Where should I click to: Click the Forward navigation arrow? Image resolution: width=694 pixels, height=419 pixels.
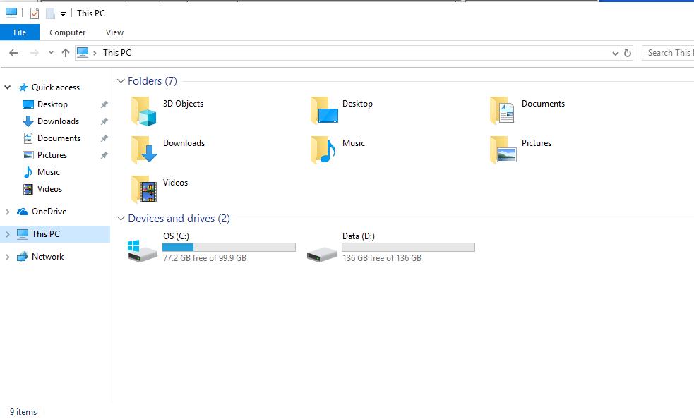coord(34,53)
